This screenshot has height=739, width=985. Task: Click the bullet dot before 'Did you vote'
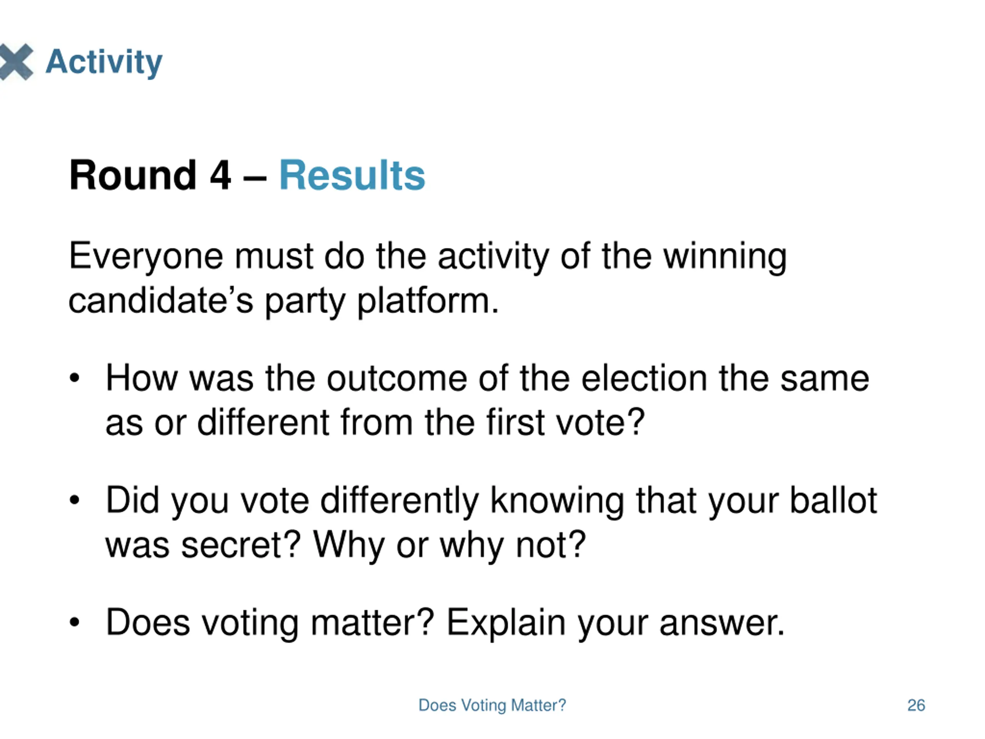pos(74,500)
